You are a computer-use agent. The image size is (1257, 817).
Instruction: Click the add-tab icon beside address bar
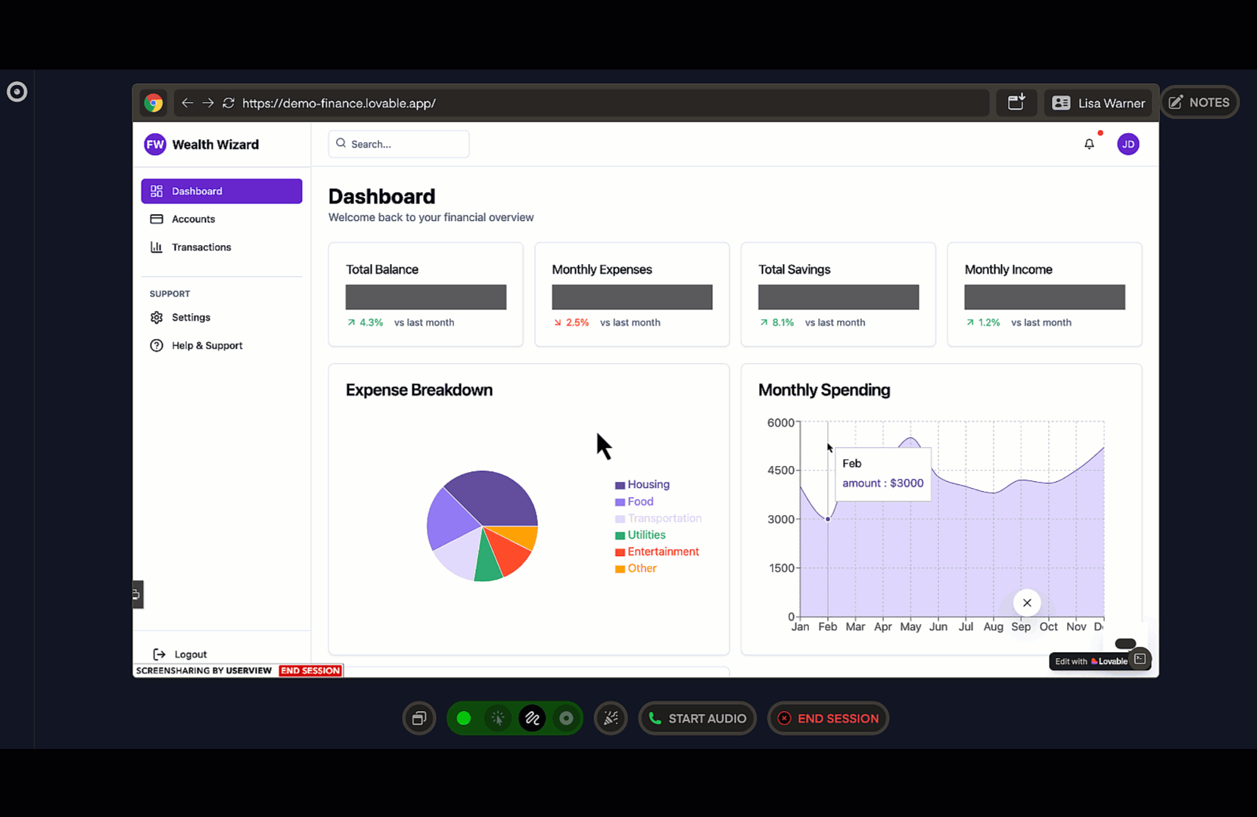[1016, 103]
